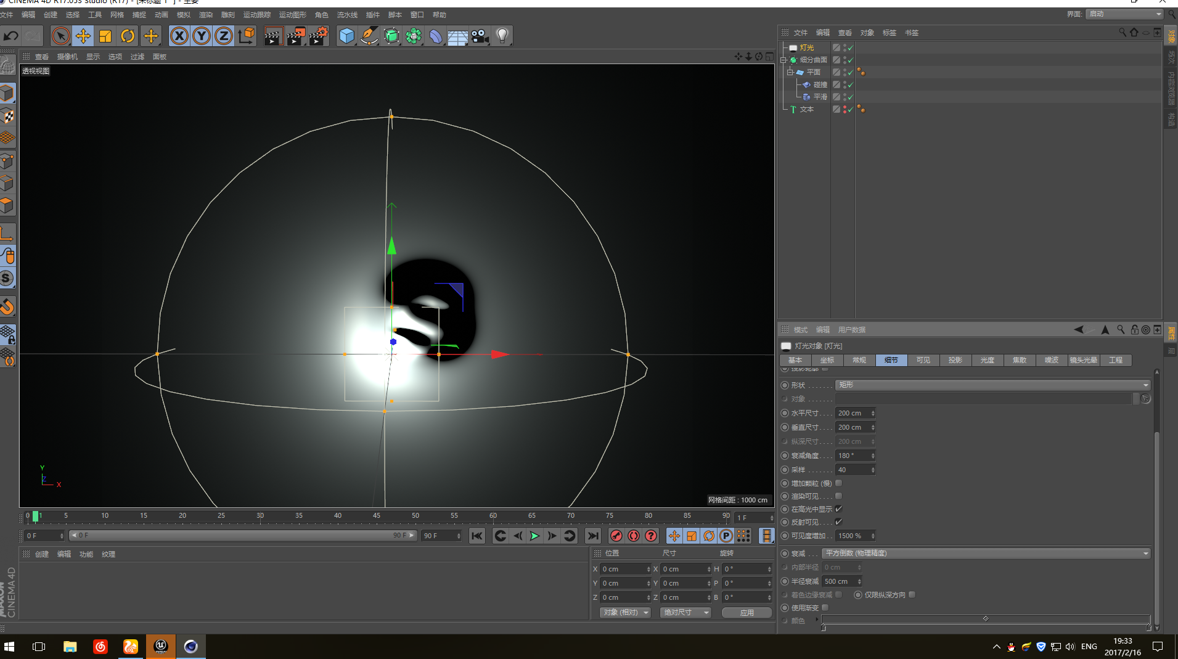The image size is (1178, 659).
Task: Select the 文本 object in object manager
Action: (806, 109)
